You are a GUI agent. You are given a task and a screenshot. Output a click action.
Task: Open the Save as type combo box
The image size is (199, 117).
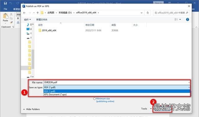pos(117,87)
